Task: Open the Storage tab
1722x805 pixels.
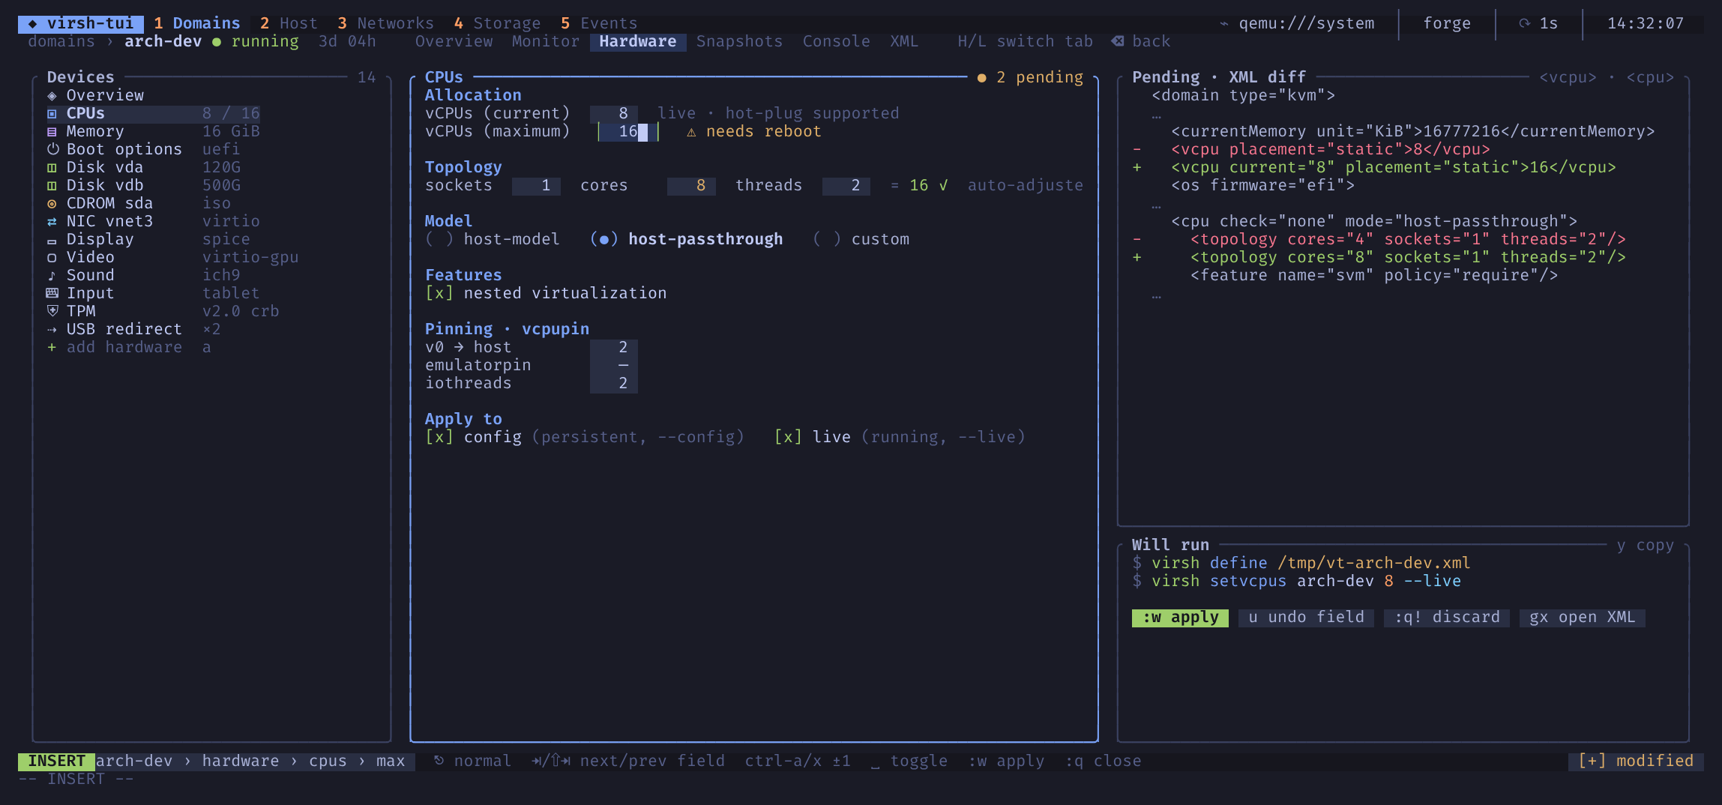Action: (x=497, y=23)
